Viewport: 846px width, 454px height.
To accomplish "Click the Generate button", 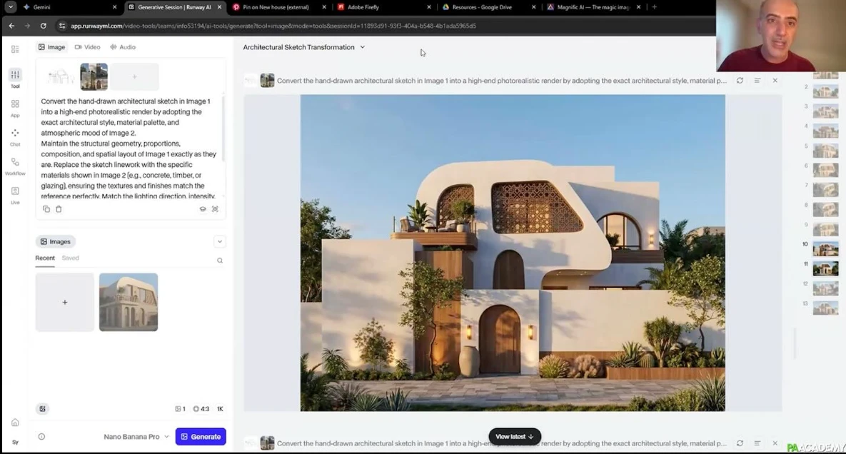I will 201,437.
